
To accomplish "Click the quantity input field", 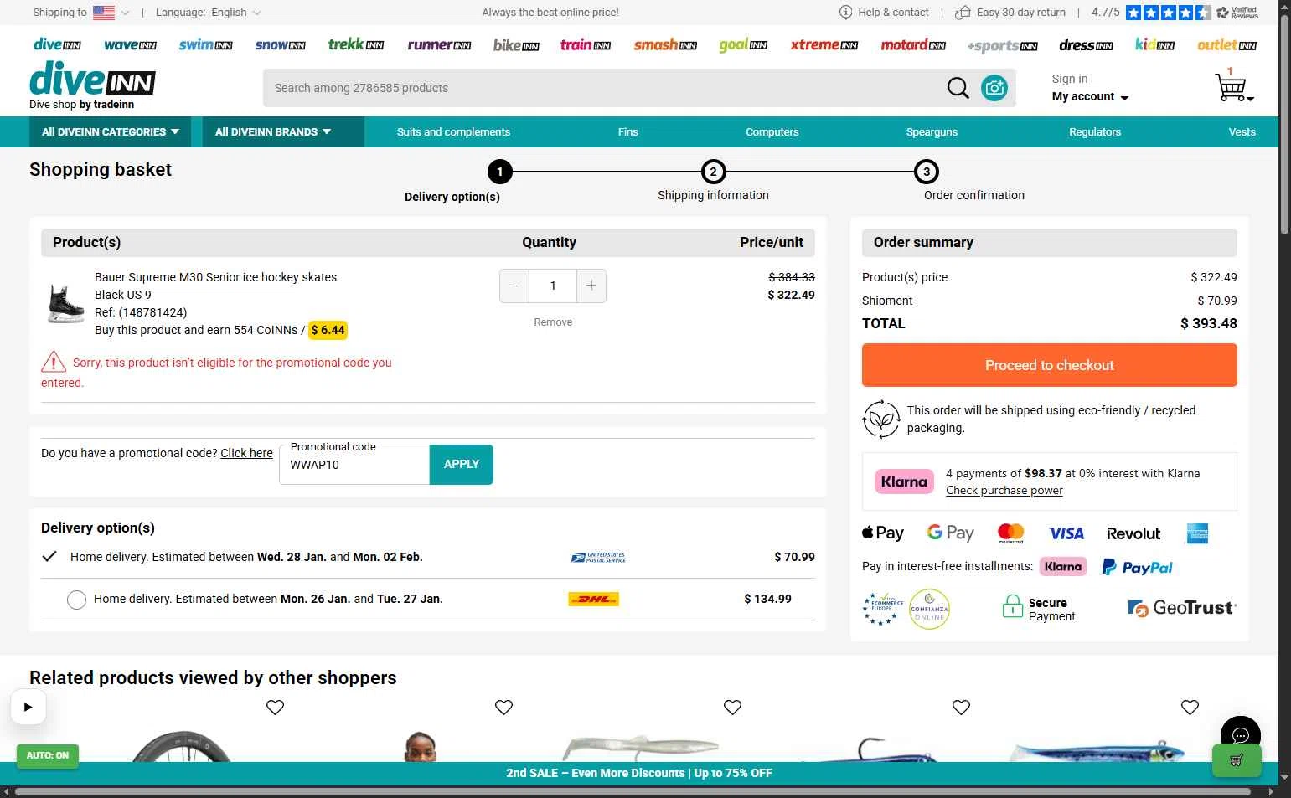I will tap(553, 286).
